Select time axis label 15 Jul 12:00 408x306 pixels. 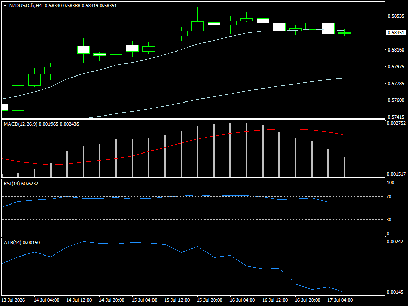click(177, 300)
